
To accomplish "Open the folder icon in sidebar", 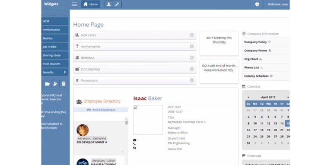I will pyautogui.click(x=47, y=84).
